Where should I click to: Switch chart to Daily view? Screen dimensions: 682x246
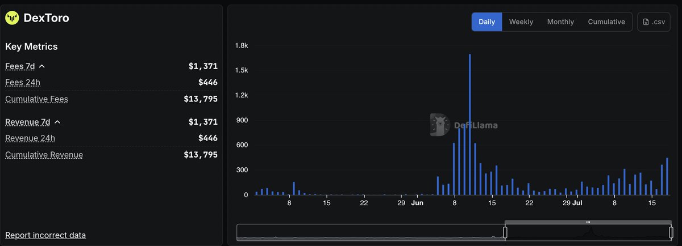click(486, 22)
